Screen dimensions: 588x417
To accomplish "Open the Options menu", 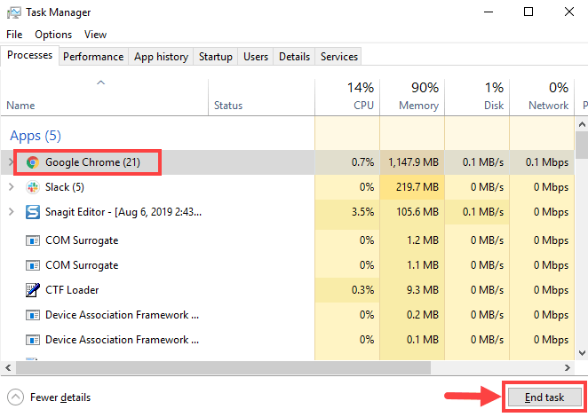I will click(x=53, y=35).
